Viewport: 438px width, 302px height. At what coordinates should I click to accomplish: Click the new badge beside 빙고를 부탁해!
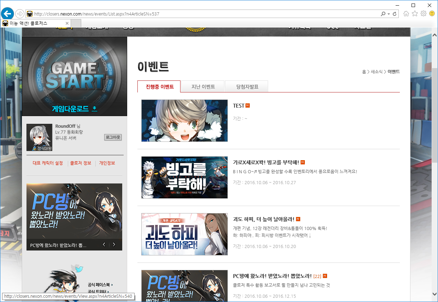(303, 162)
